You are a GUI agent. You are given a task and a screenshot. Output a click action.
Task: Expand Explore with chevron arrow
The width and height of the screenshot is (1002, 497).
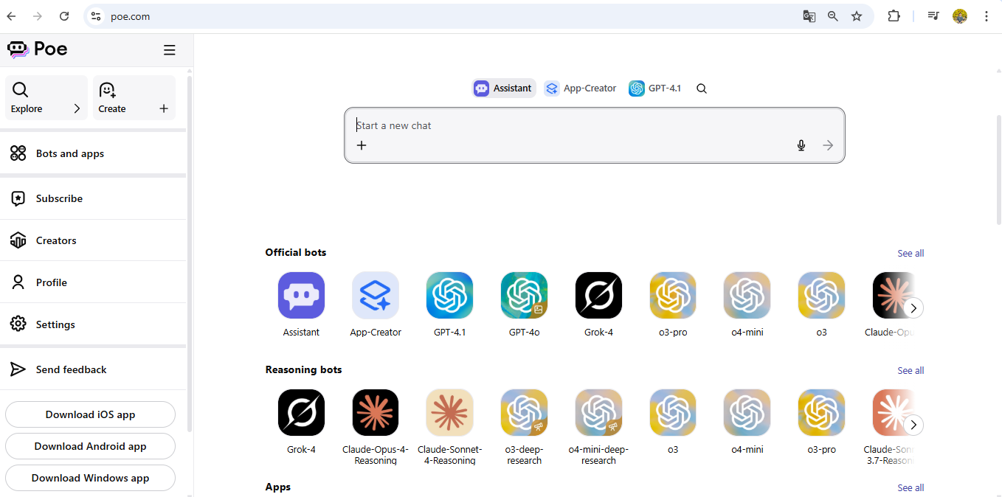click(77, 108)
